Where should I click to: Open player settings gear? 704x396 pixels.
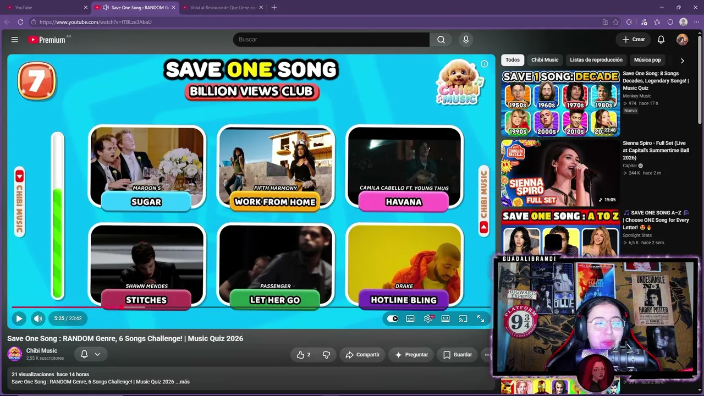coord(428,318)
